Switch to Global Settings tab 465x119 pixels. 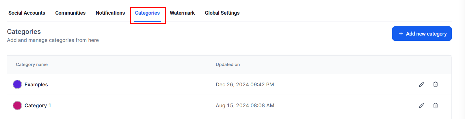222,13
